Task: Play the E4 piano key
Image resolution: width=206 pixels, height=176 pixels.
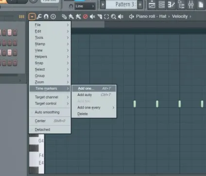Action: pos(36,163)
